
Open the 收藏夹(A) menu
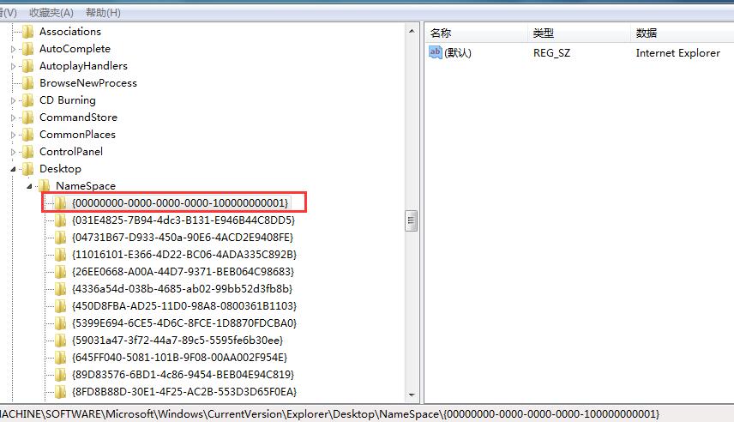point(51,13)
